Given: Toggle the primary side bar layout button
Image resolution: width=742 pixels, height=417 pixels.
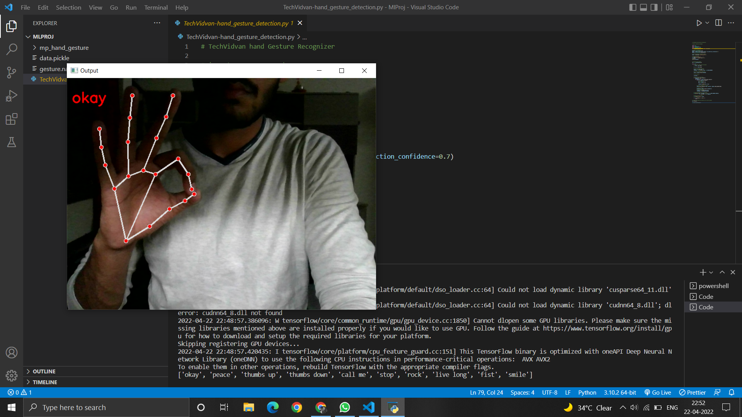Looking at the screenshot, I should click(x=633, y=7).
